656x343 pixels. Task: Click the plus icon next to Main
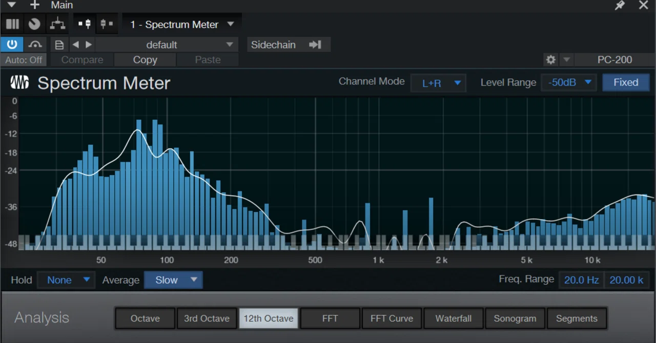34,5
